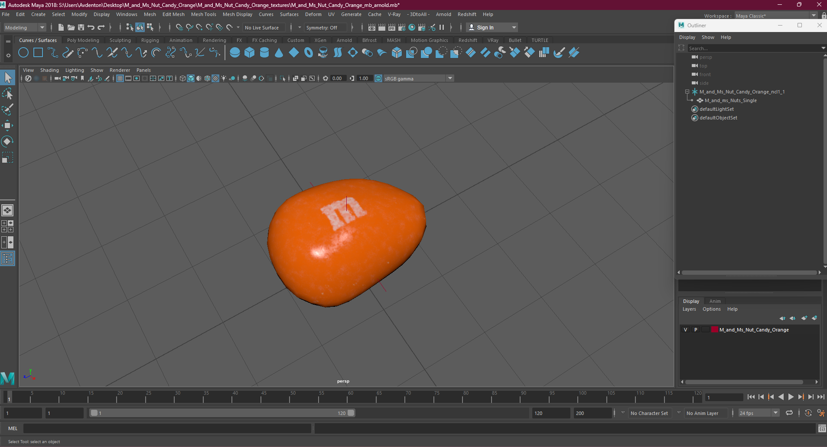
Task: Toggle loop playback mode icon
Action: [789, 413]
